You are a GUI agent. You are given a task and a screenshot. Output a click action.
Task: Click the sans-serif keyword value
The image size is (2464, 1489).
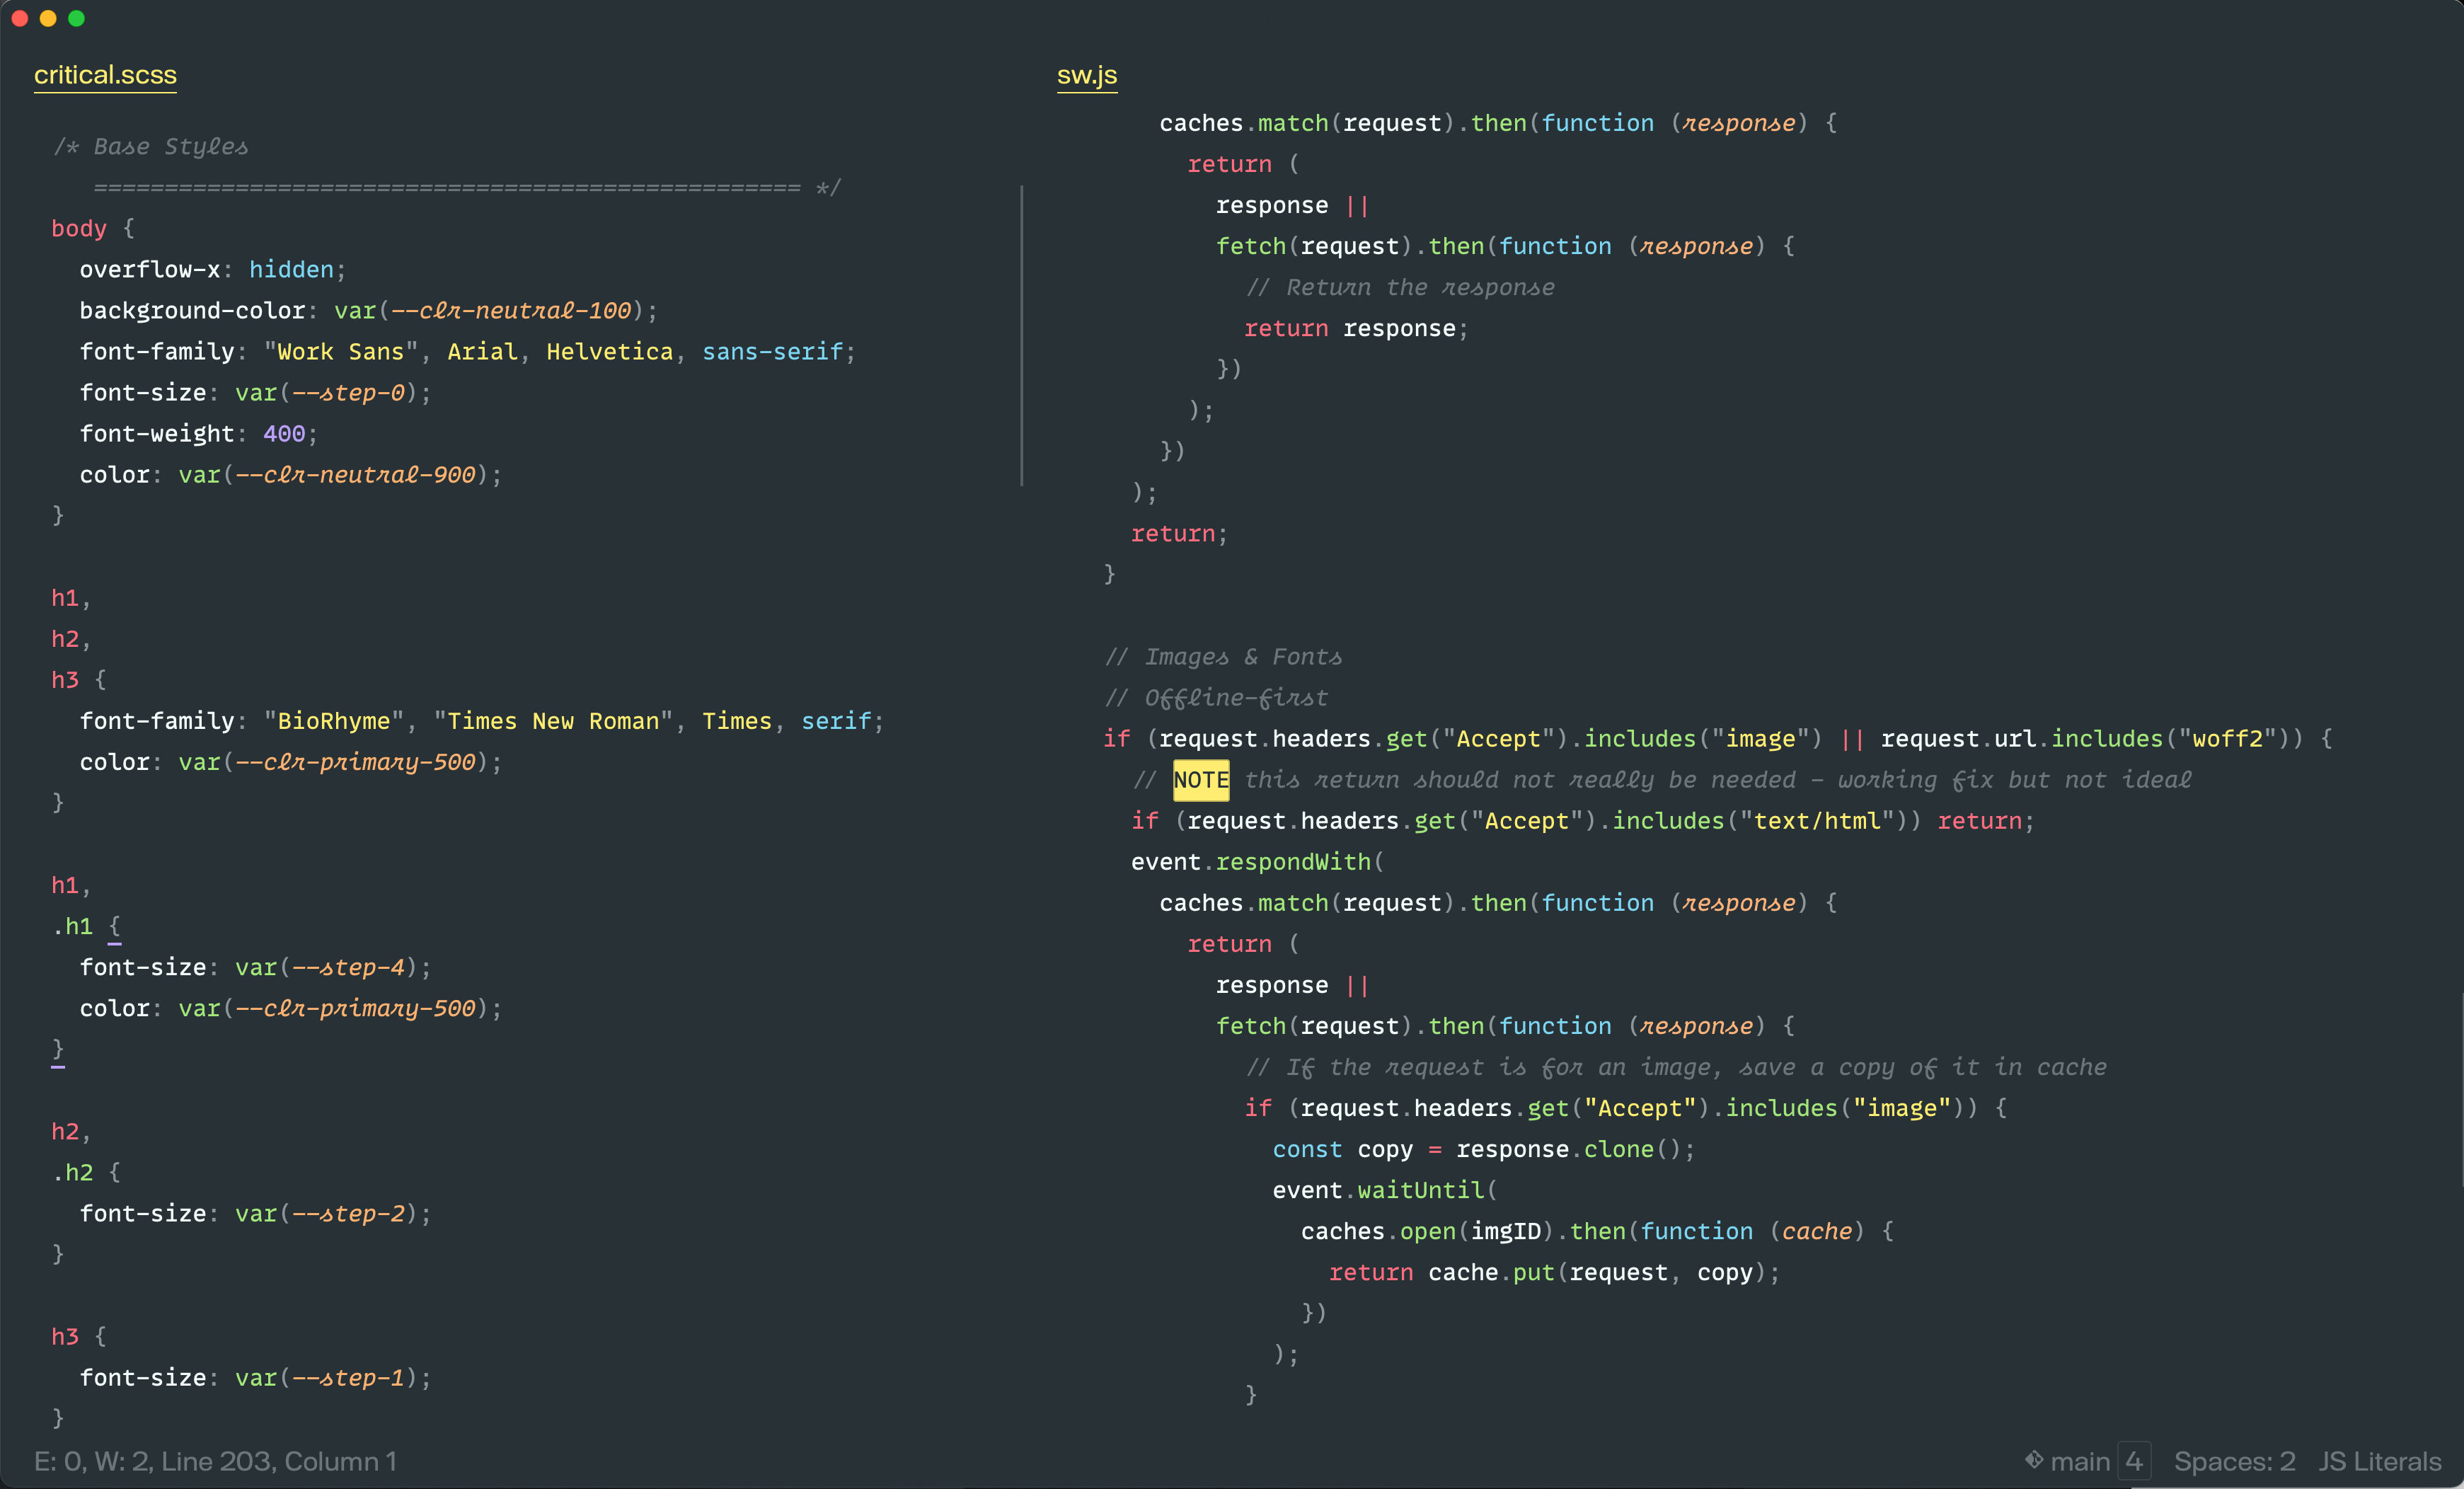click(x=773, y=351)
